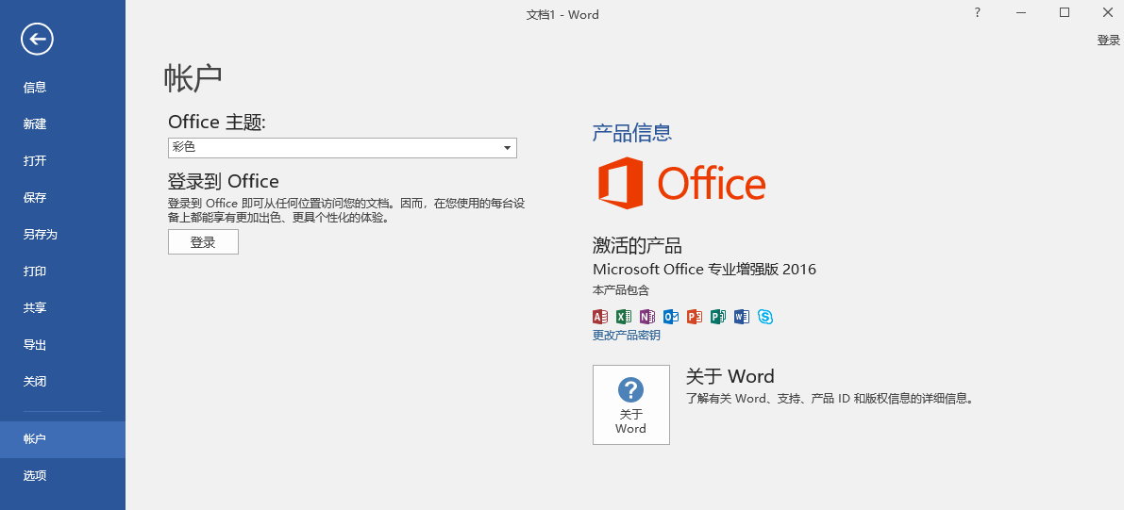Viewport: 1124px width, 510px height.
Task: Open the 共享 page
Action: (x=62, y=308)
